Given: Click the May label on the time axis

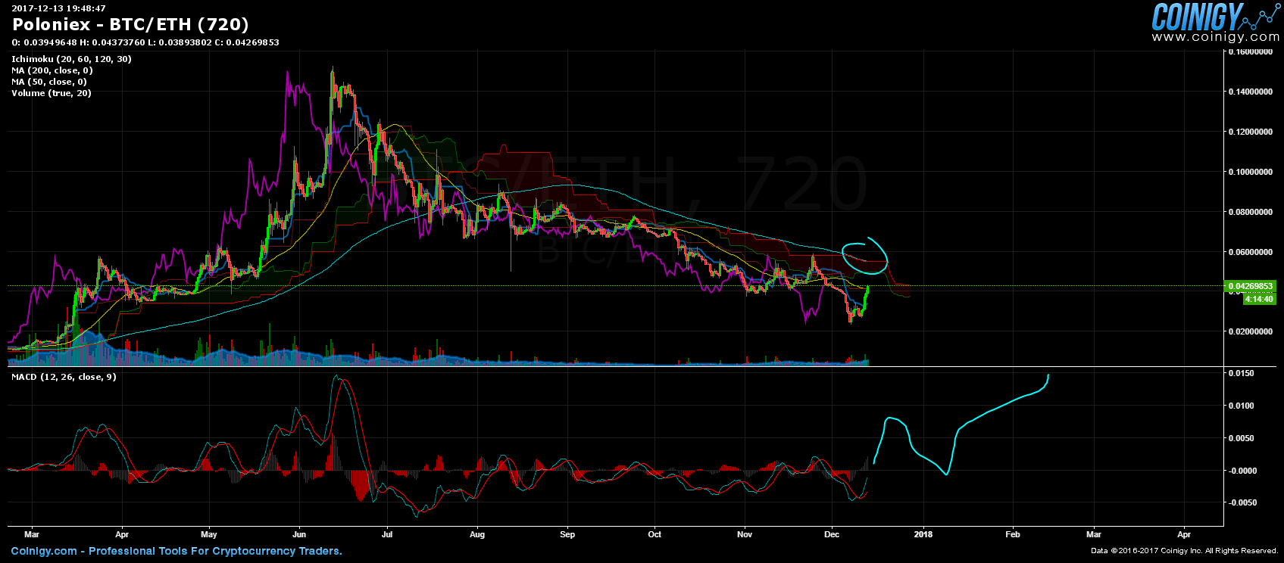Looking at the screenshot, I should point(210,534).
